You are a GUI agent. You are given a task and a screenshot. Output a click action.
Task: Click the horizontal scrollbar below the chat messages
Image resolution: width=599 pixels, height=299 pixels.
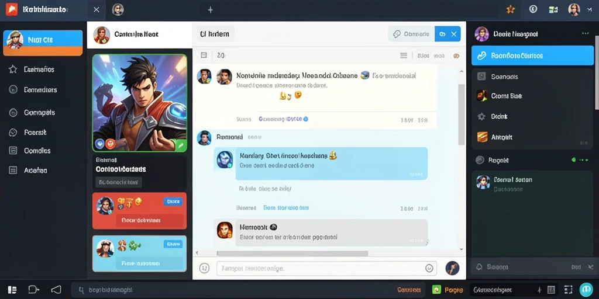pos(292,253)
